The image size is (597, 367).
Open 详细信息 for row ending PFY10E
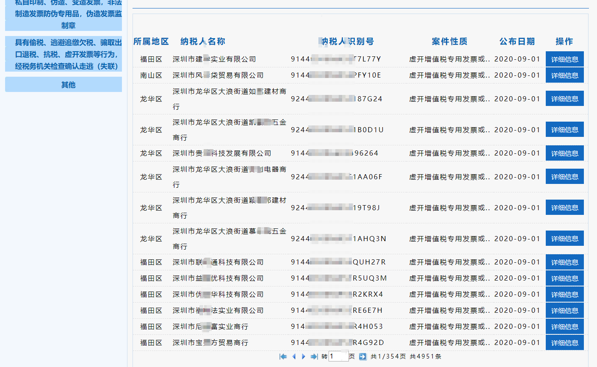coord(565,75)
